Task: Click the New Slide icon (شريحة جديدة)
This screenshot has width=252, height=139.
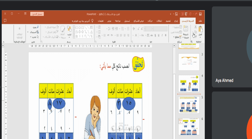Action: pyautogui.click(x=186, y=29)
